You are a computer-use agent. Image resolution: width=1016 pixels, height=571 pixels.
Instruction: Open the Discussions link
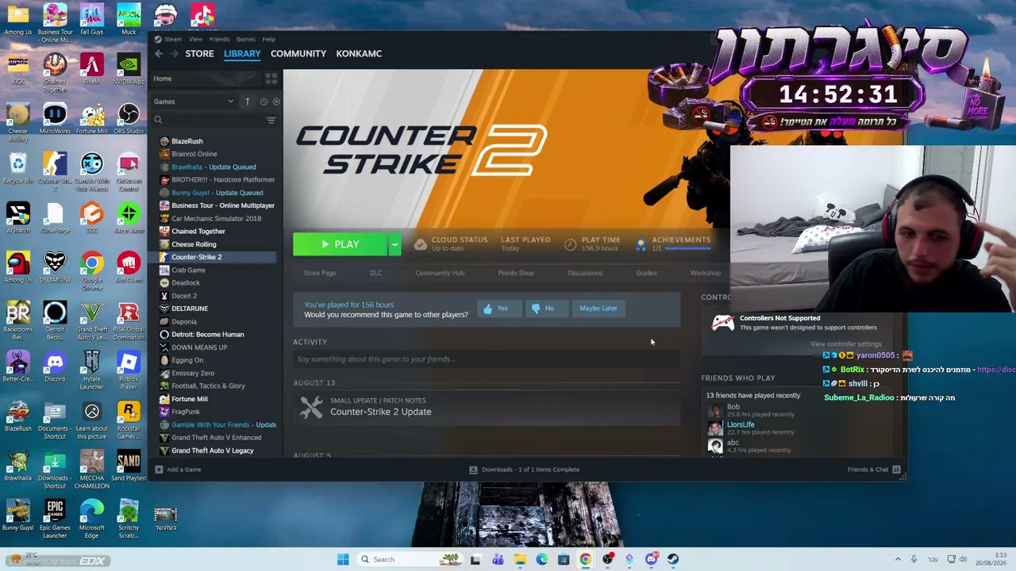click(585, 274)
